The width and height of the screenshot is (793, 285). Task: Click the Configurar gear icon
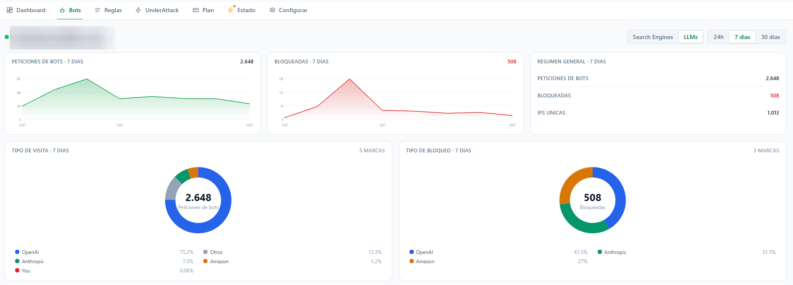pos(272,10)
